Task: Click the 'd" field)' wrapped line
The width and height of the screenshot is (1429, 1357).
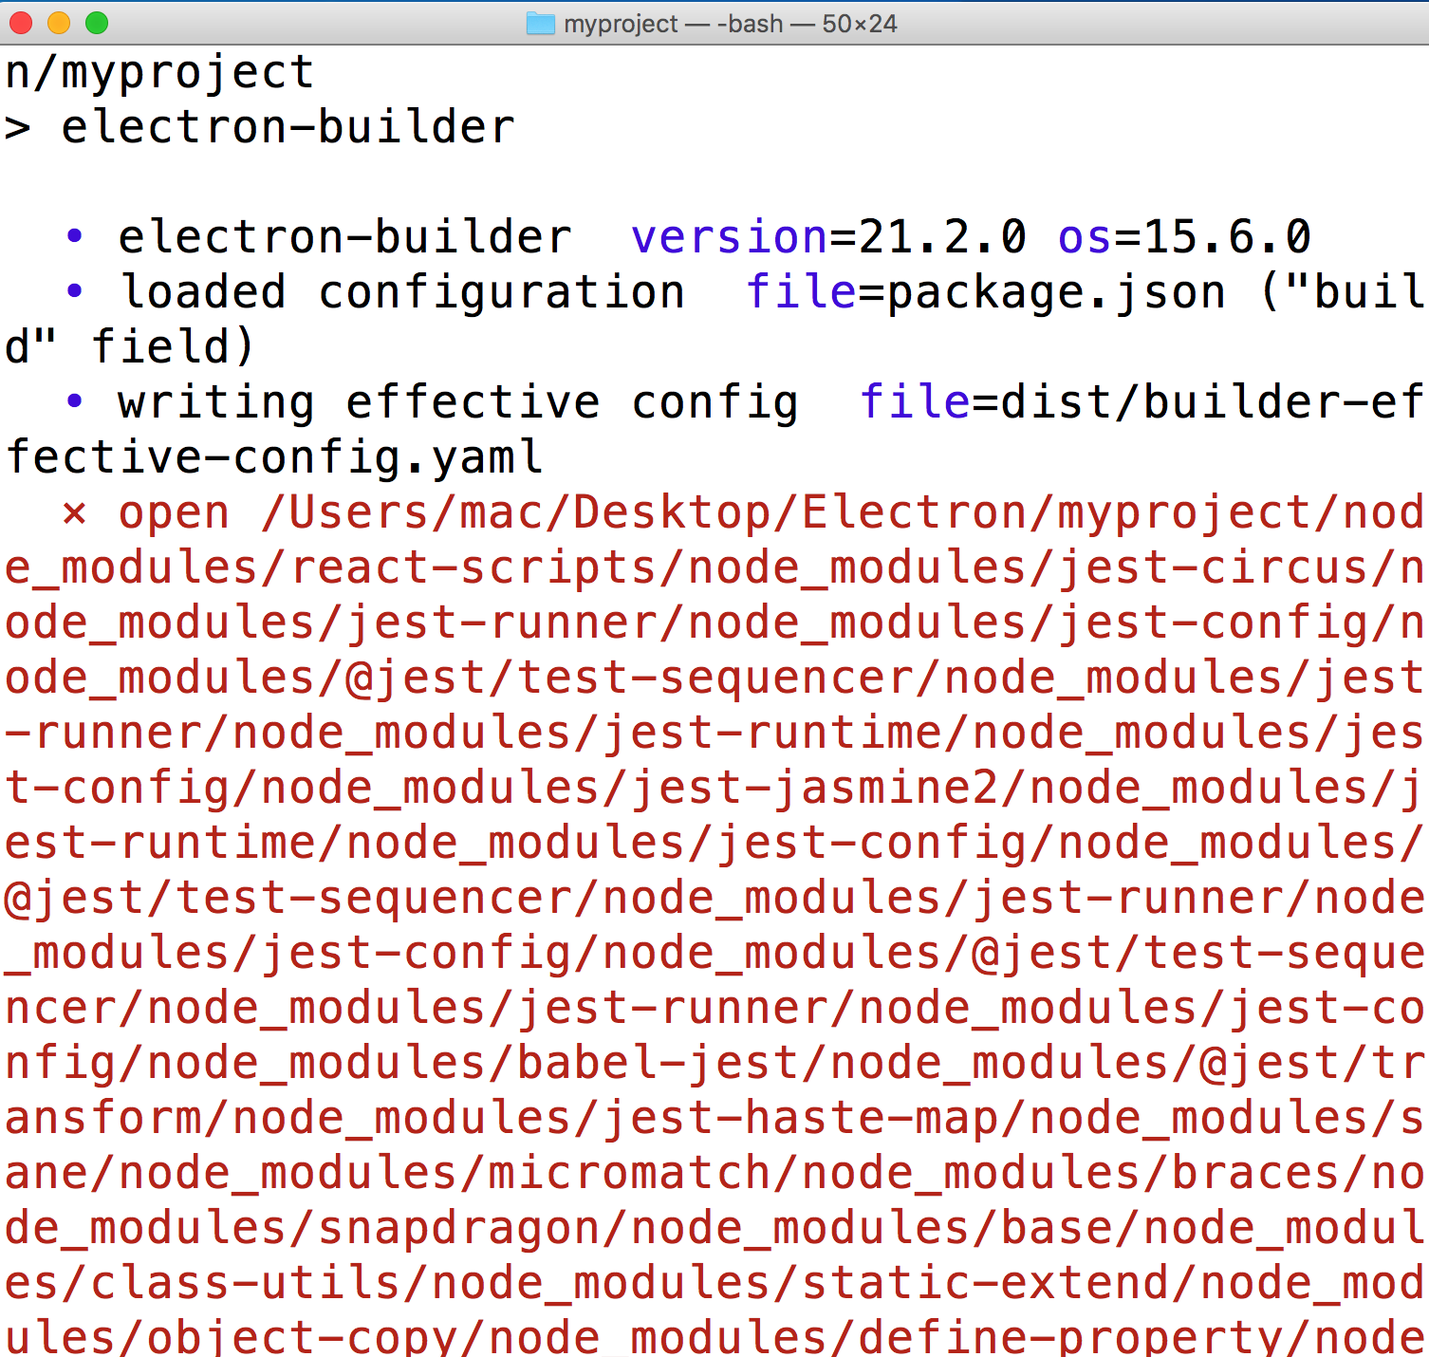Action: (130, 346)
